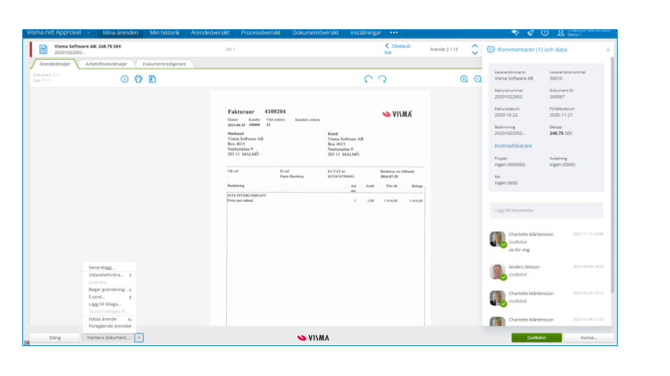Image resolution: width=670 pixels, height=376 pixels.
Task: Click the download document icon
Action: click(153, 79)
